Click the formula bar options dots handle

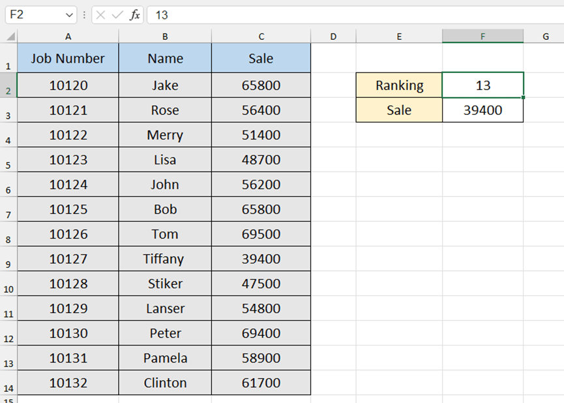pos(84,15)
